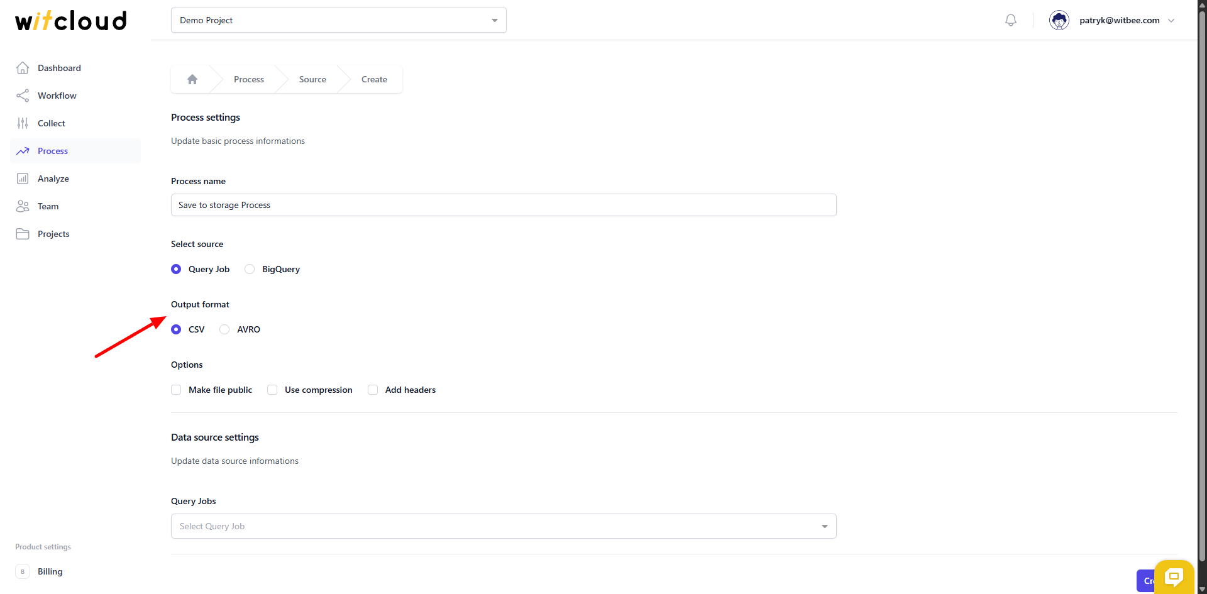The width and height of the screenshot is (1207, 594).
Task: Open the Source breadcrumb item
Action: [312, 79]
